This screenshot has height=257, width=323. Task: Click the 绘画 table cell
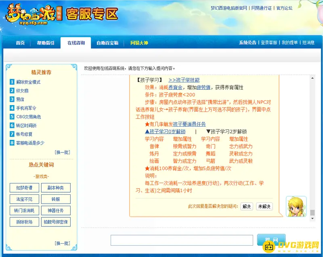pos(154,161)
